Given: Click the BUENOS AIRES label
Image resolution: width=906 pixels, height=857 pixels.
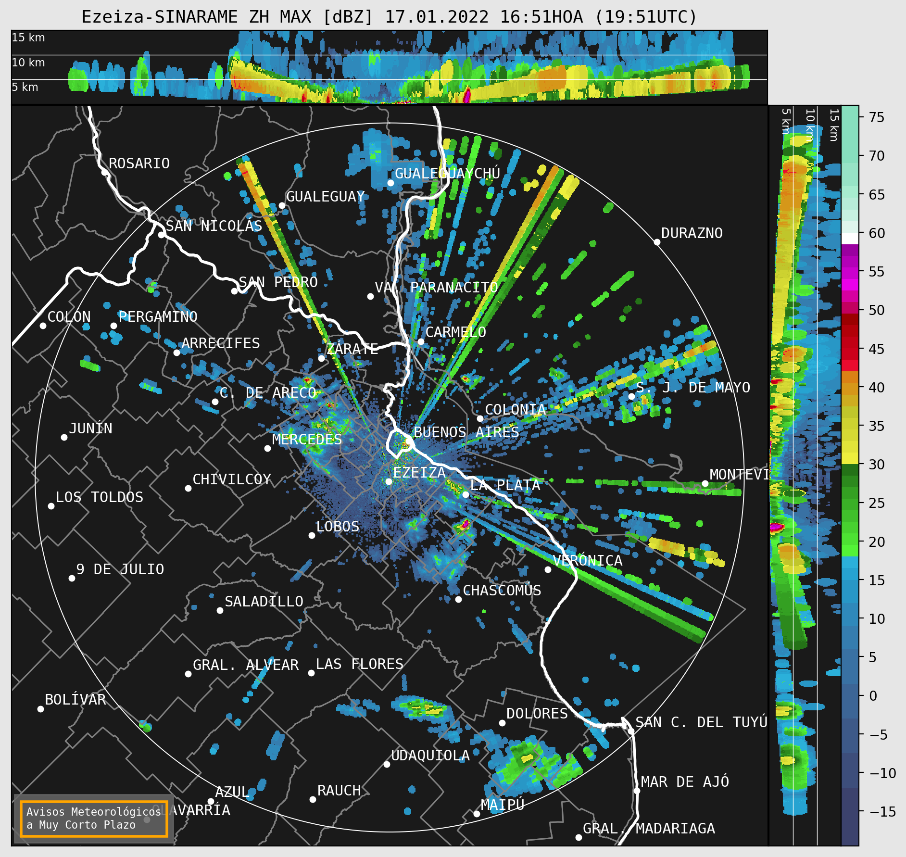Looking at the screenshot, I should click(466, 432).
